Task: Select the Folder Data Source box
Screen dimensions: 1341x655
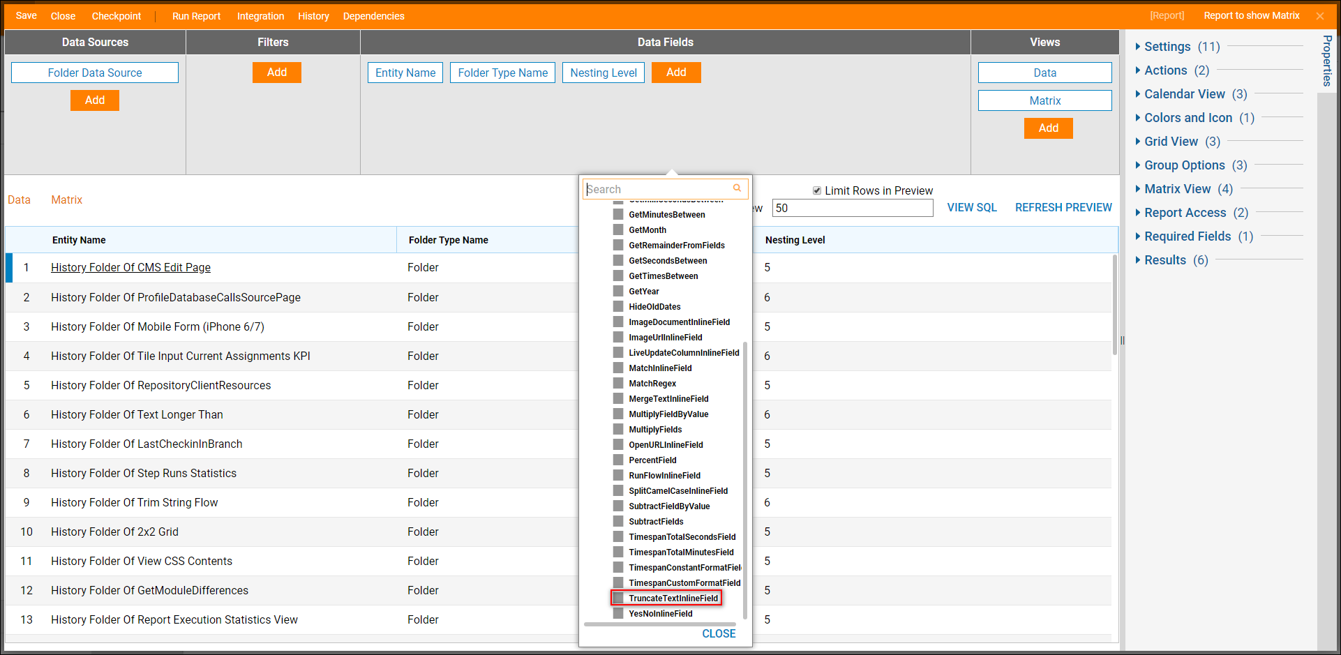Action: pyautogui.click(x=95, y=73)
